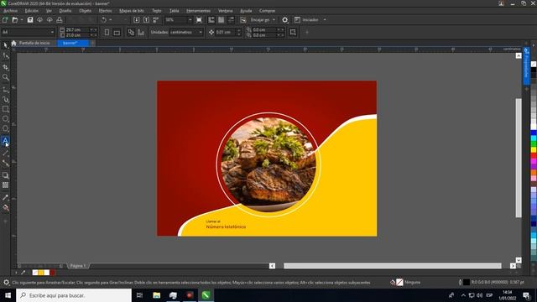Click the nudge distance stepper arrows
This screenshot has width=537, height=302.
[x=238, y=32]
